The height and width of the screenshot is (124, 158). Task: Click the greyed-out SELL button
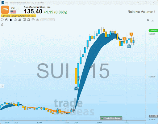pos(51,20)
